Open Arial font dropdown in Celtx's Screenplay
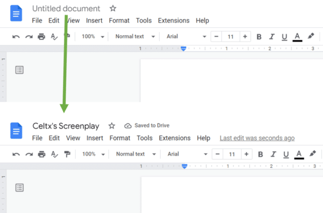The image size is (323, 213). point(187,154)
